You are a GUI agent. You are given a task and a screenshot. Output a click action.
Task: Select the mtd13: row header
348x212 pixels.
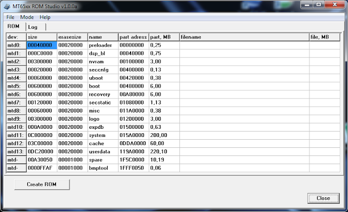16,152
